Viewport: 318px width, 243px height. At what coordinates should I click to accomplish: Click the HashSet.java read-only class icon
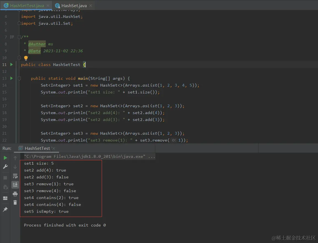pyautogui.click(x=57, y=6)
